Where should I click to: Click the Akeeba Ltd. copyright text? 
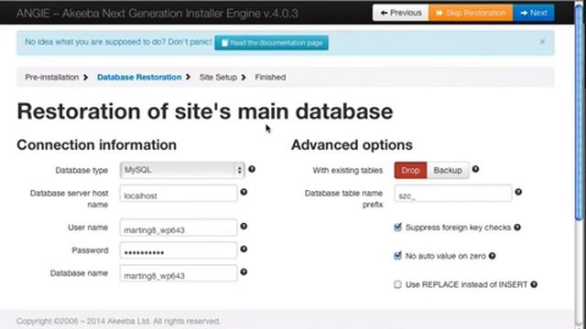pos(118,321)
